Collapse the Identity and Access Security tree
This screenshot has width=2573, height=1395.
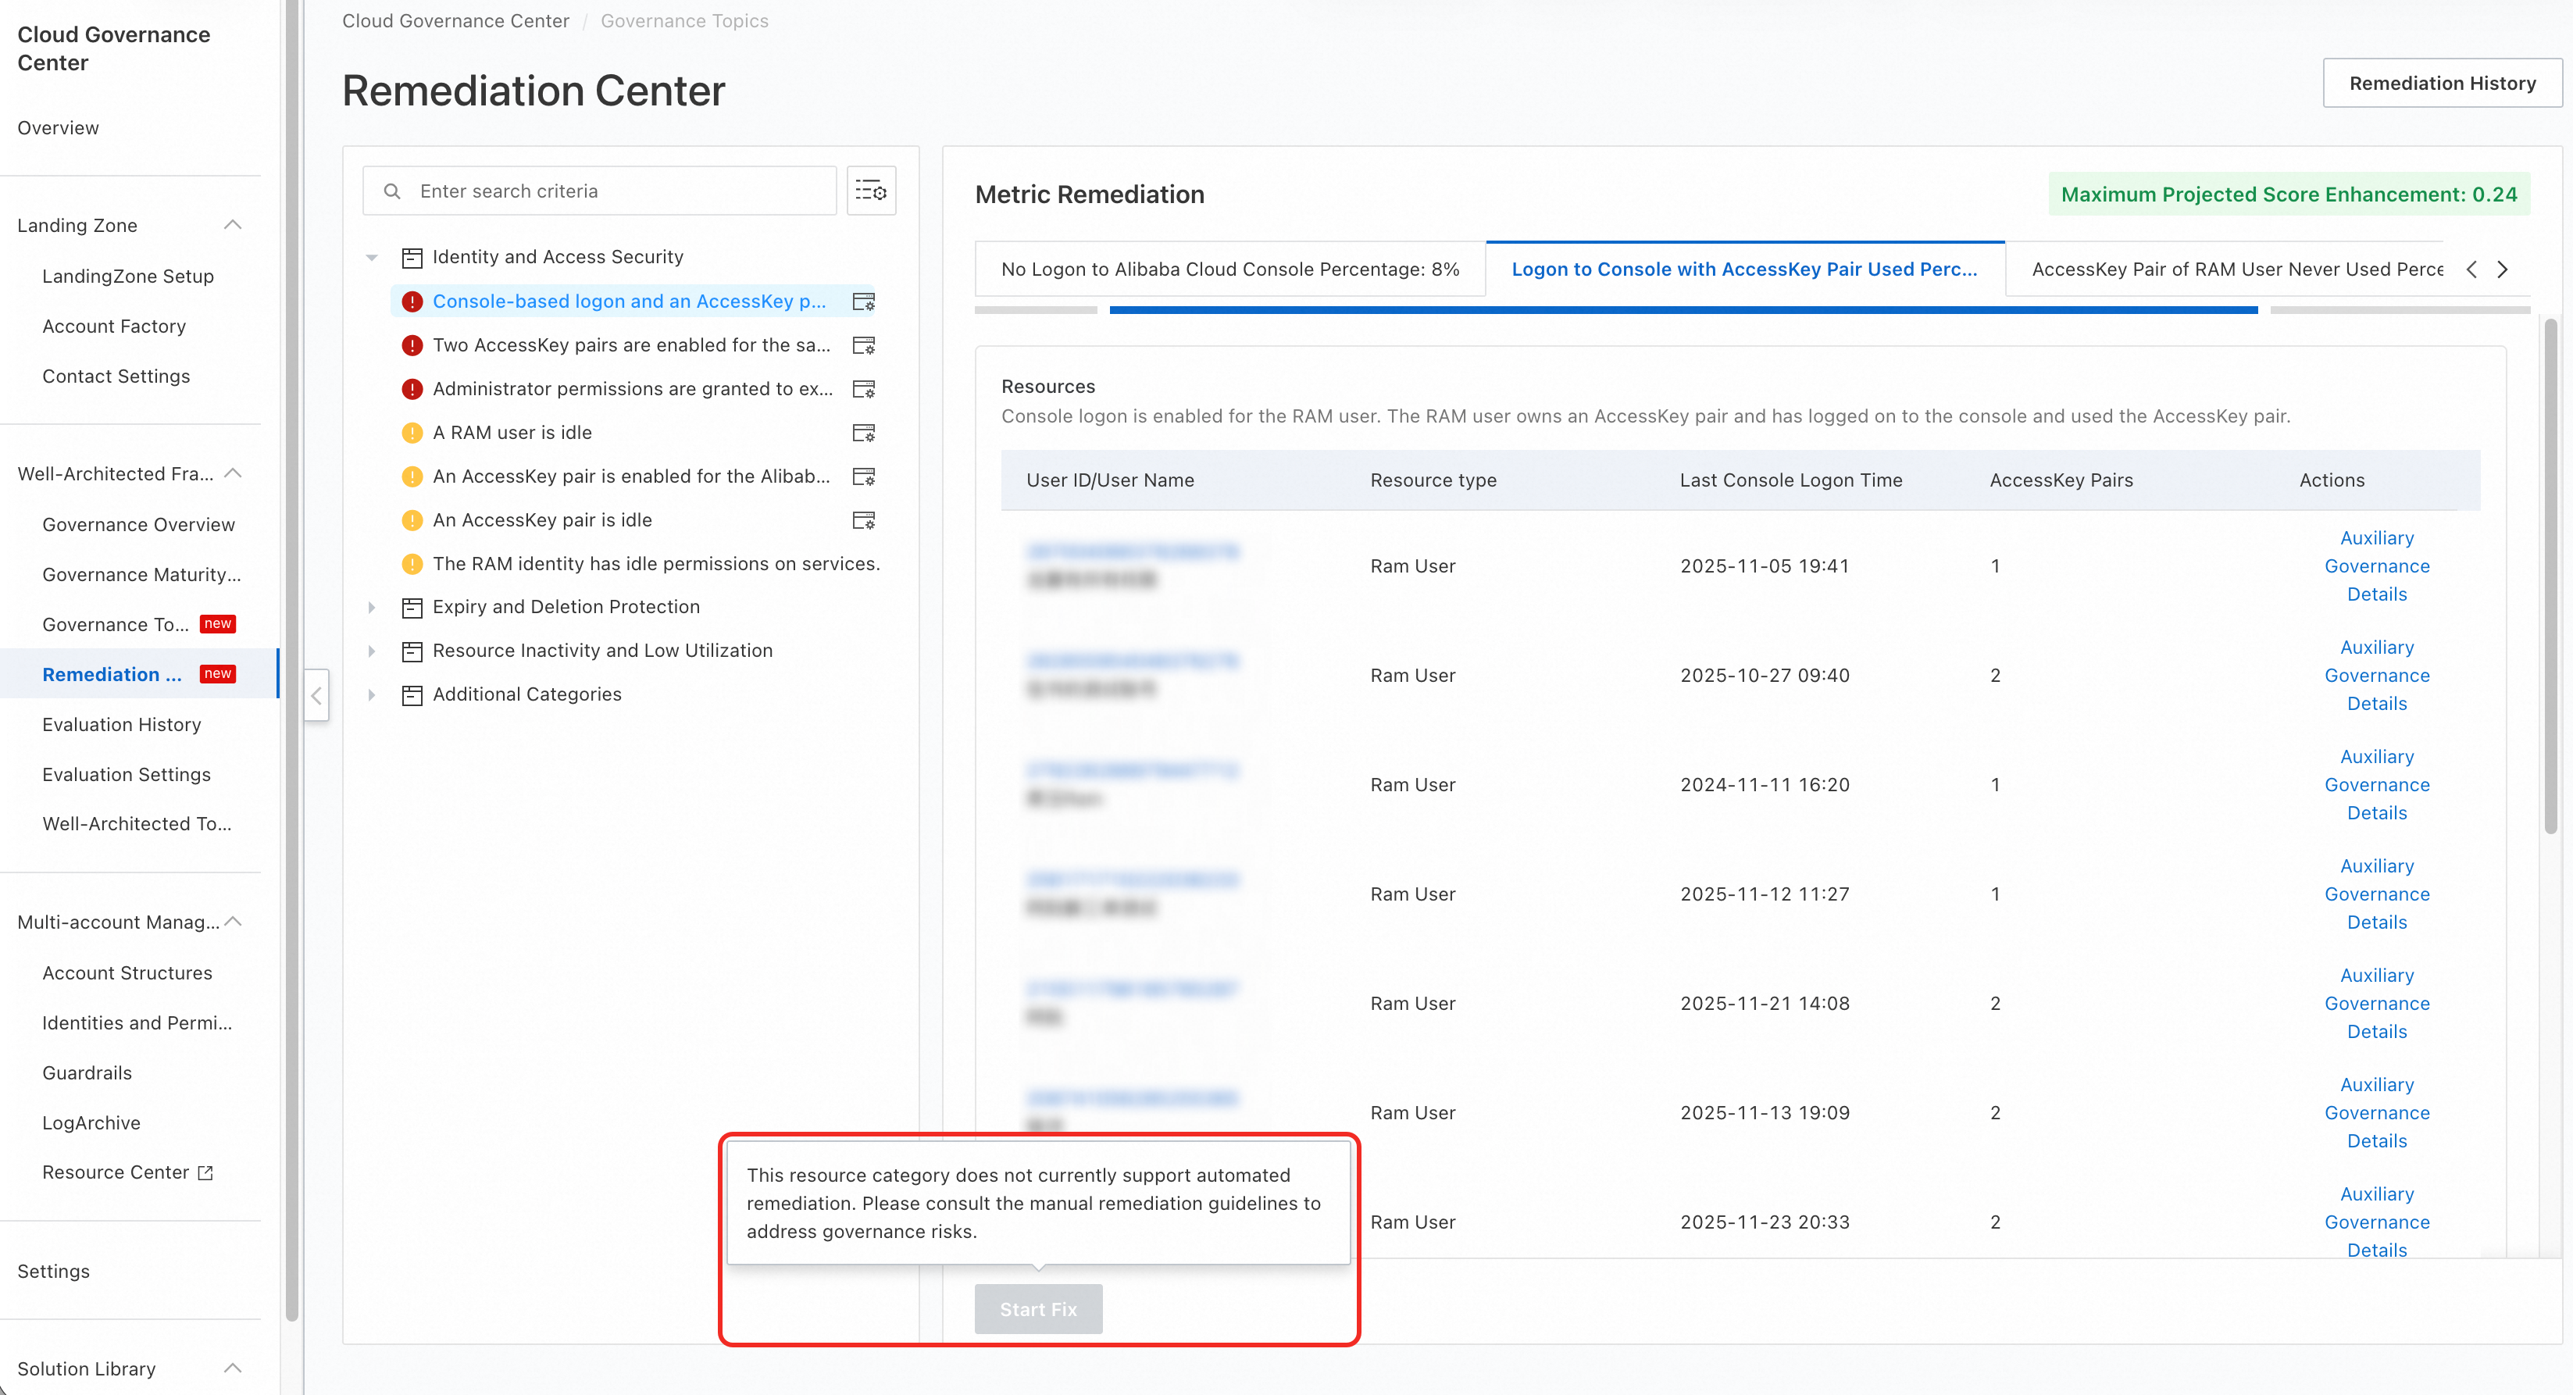coord(372,258)
